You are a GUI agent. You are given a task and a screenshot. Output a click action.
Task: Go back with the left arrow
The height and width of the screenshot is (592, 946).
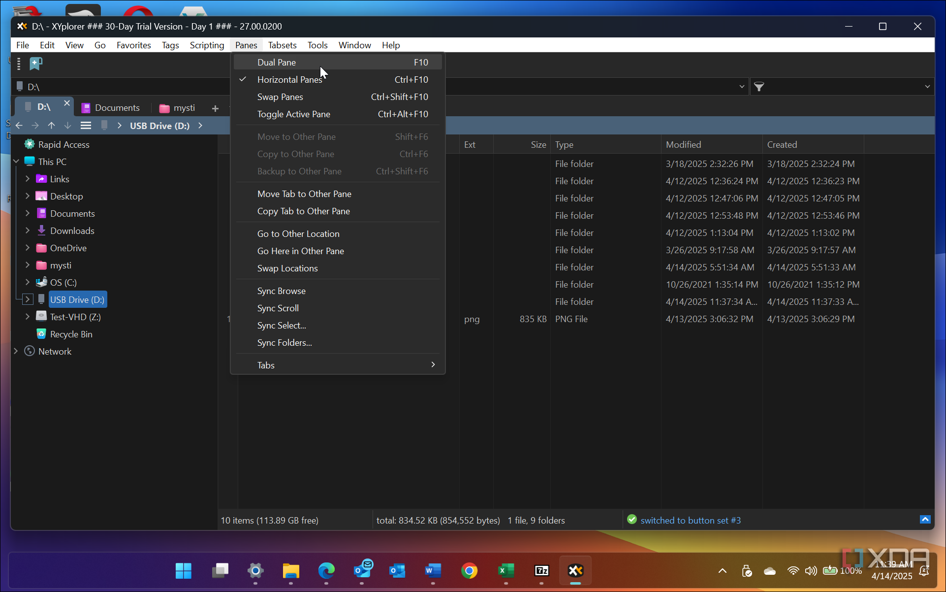pos(19,126)
